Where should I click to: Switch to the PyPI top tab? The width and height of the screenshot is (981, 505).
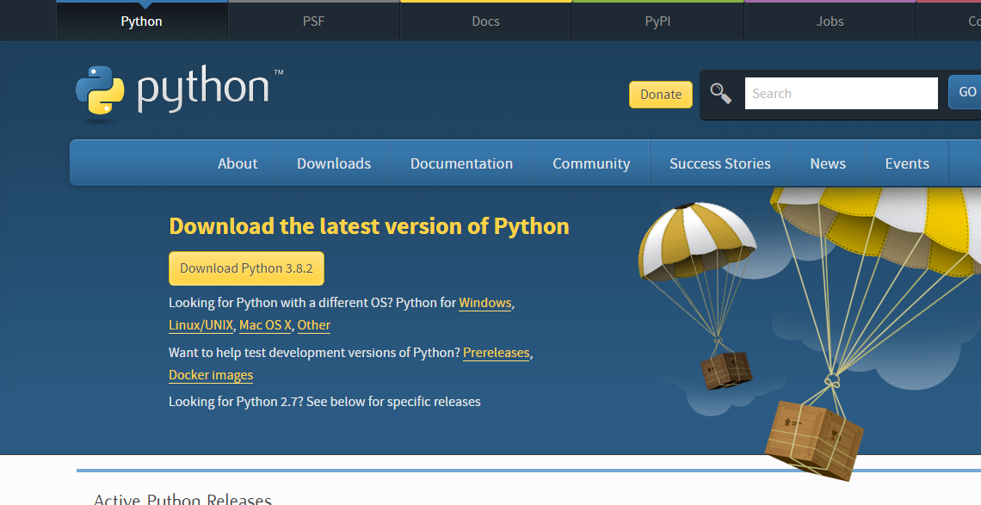click(x=658, y=21)
